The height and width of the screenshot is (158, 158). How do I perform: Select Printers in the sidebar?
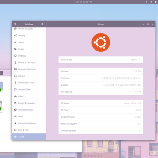[x=29, y=76]
